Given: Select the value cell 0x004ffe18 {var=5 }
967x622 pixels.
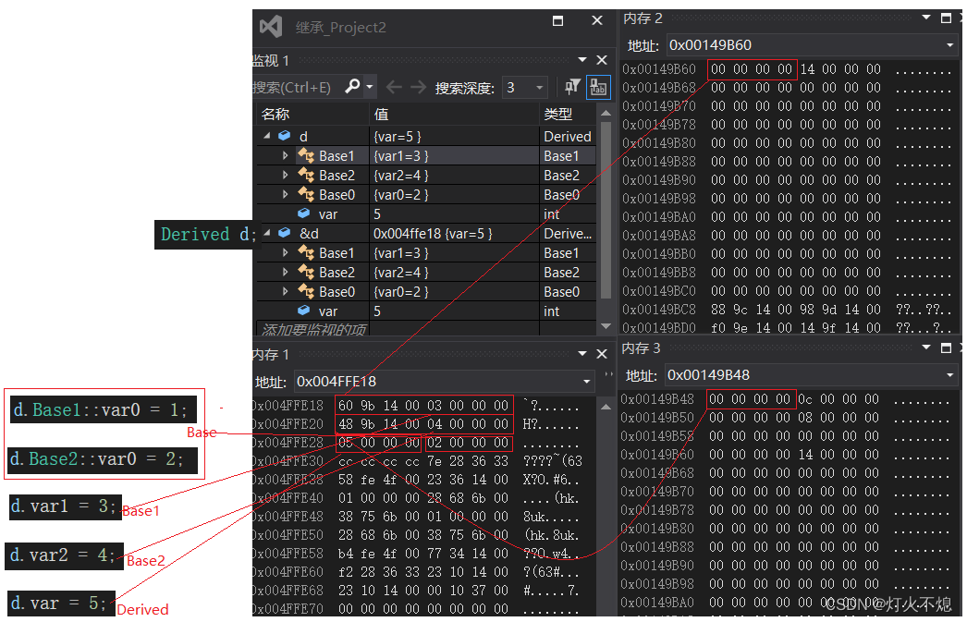Looking at the screenshot, I should click(455, 233).
